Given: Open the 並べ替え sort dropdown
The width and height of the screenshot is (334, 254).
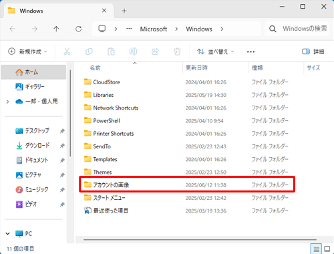Looking at the screenshot, I should [x=215, y=51].
